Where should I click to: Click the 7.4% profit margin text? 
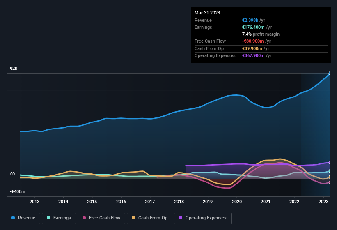click(x=261, y=34)
